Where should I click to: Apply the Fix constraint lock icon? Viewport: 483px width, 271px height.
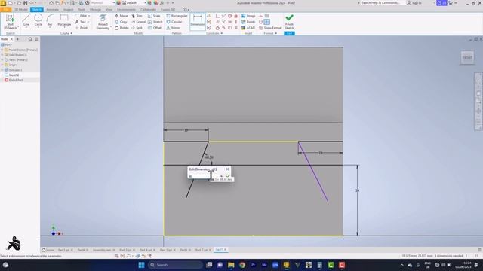(x=236, y=16)
